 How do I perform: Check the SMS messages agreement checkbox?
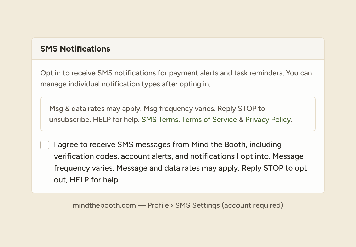[x=45, y=145]
